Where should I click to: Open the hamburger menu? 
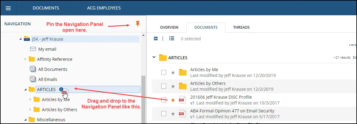(x=8, y=8)
